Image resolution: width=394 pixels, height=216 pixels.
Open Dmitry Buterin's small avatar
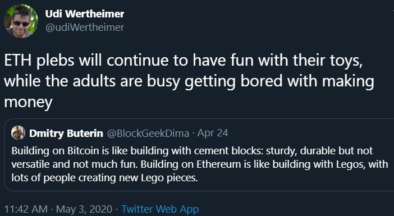(18, 133)
